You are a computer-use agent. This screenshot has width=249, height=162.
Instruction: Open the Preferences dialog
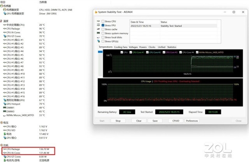pos(192,121)
